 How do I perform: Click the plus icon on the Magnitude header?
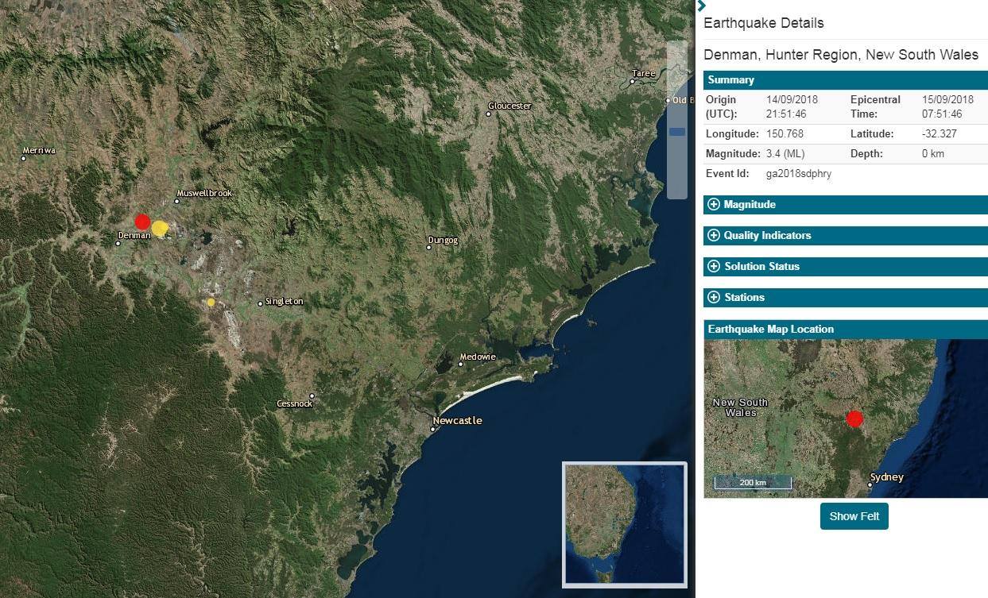pyautogui.click(x=713, y=204)
